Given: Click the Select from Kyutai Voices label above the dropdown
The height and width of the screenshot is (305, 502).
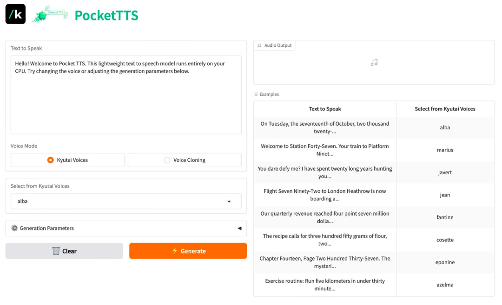Looking at the screenshot, I should point(40,186).
